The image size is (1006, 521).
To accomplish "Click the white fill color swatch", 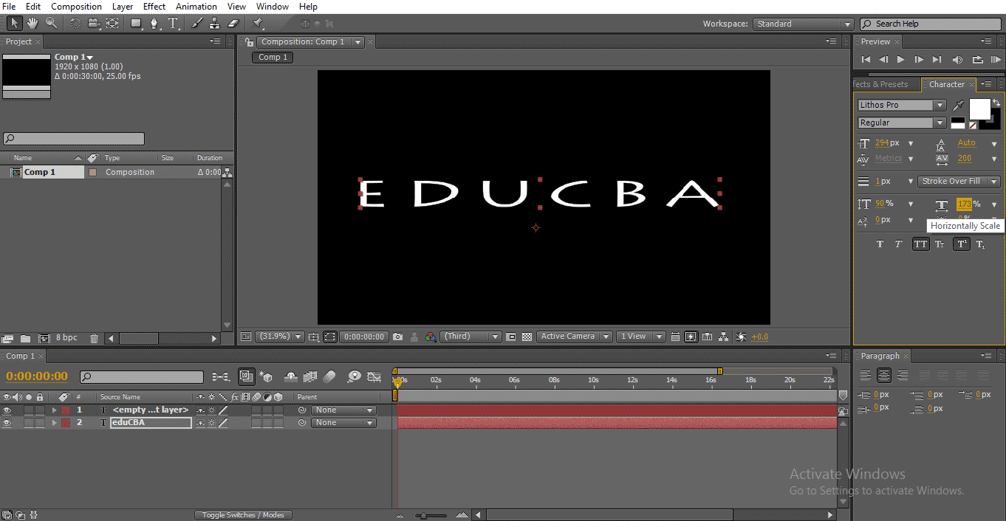I will coord(980,109).
